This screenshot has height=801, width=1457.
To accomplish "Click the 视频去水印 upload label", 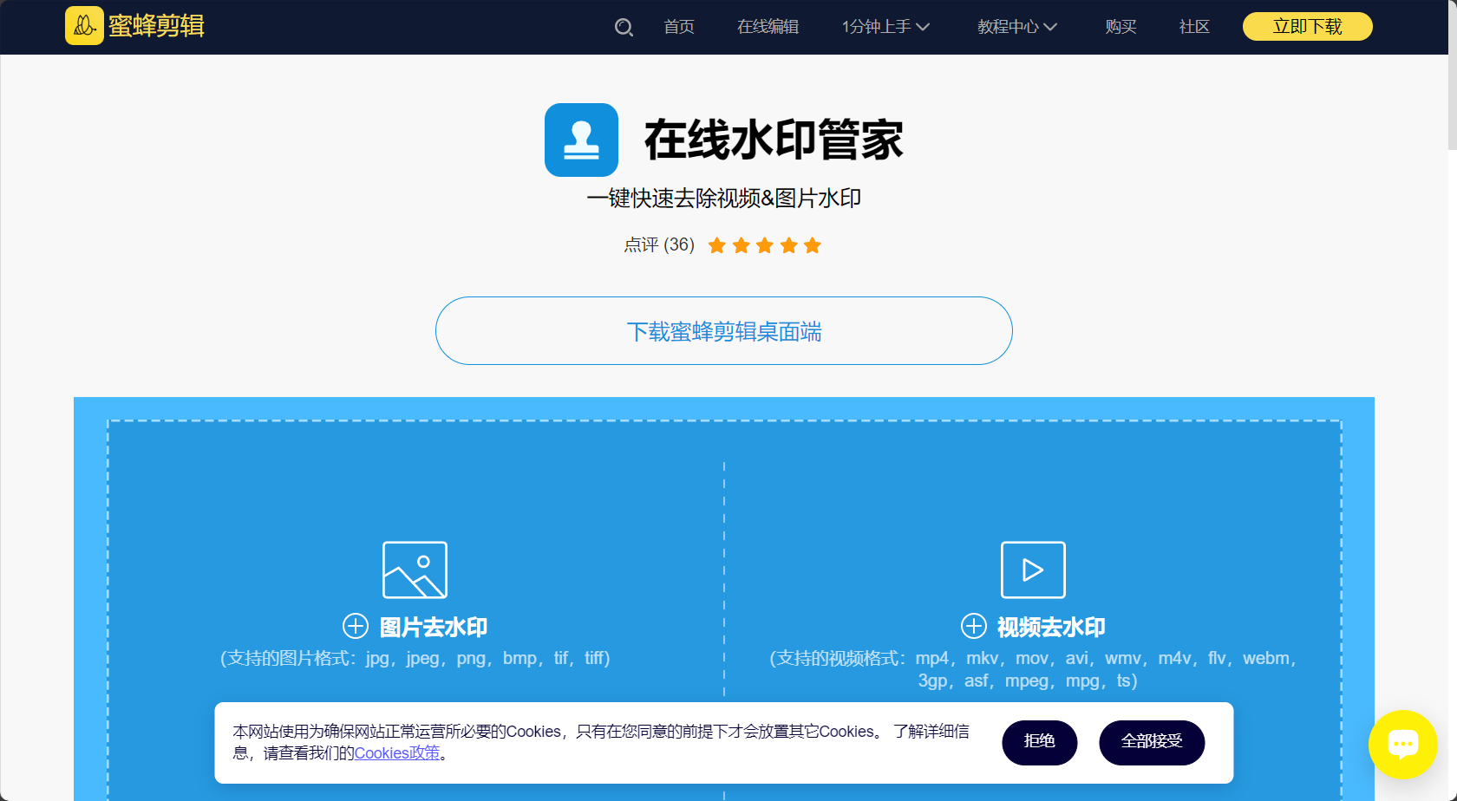I will [x=1051, y=627].
